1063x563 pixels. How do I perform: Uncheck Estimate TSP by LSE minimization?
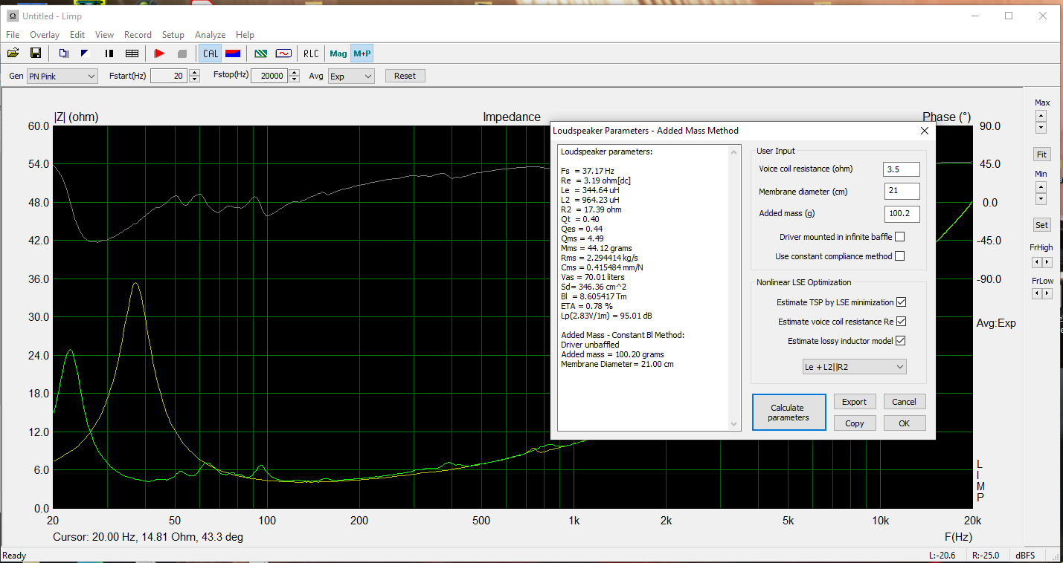901,302
